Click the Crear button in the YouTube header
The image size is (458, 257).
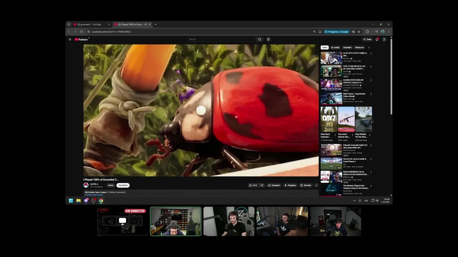(367, 39)
